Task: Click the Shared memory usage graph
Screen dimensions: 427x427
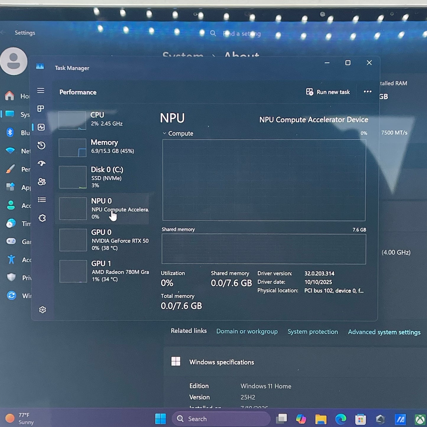Action: click(x=264, y=249)
